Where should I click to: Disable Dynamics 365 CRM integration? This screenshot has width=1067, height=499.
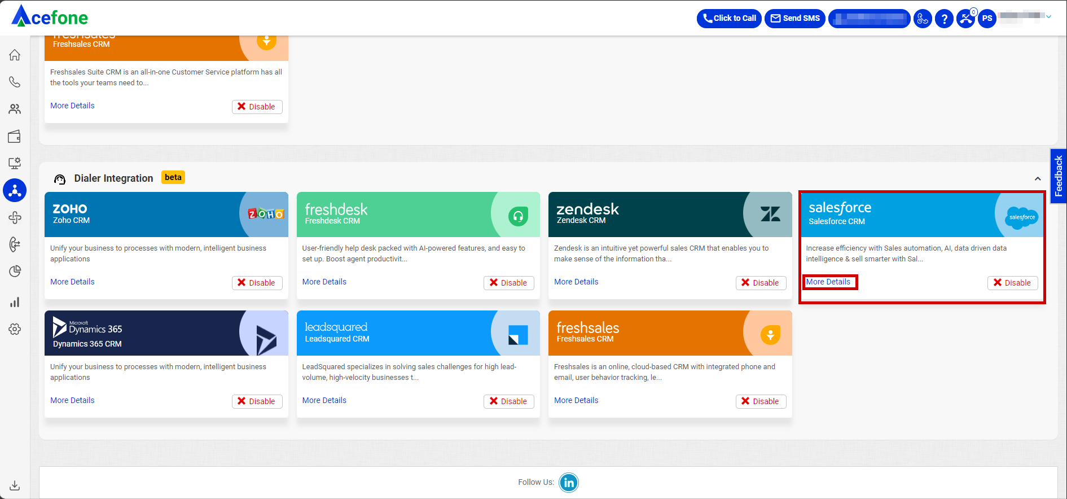[x=257, y=401]
